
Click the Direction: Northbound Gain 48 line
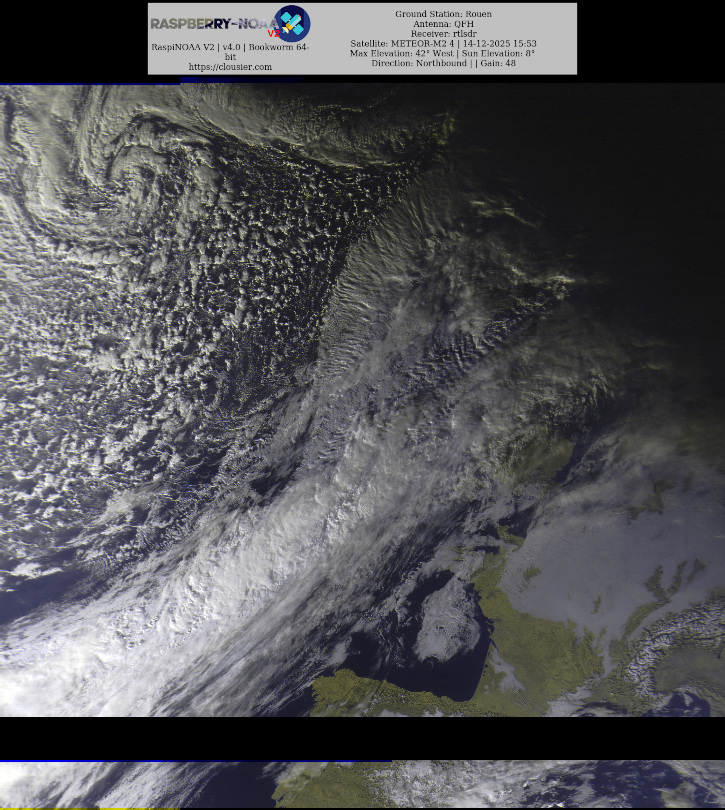(x=443, y=63)
